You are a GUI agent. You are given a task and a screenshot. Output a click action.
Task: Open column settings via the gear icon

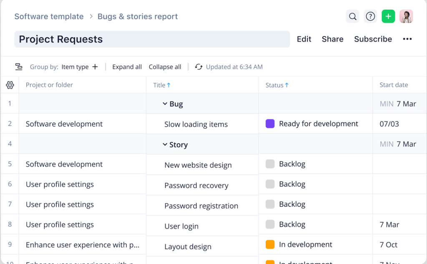tap(10, 85)
